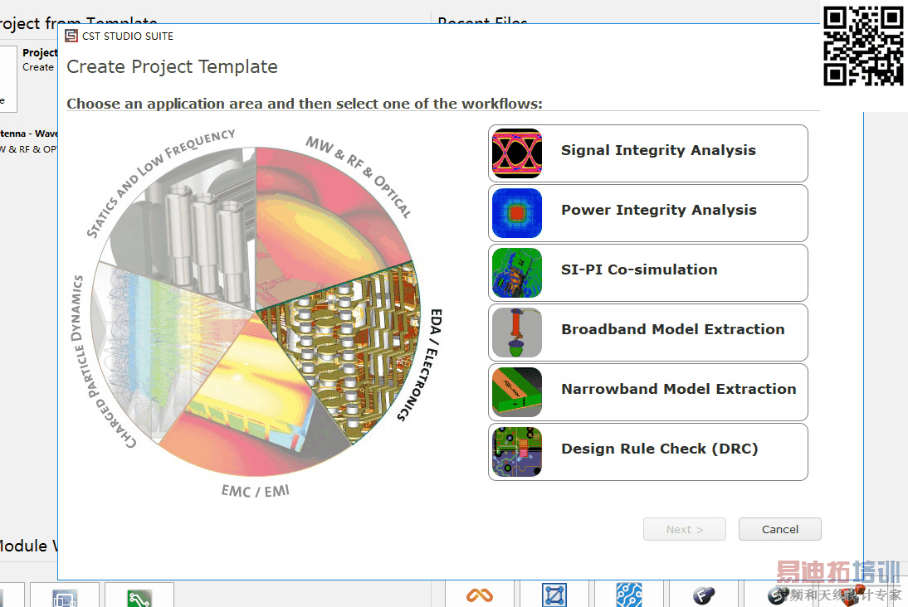This screenshot has width=908, height=607.
Task: Select Broadband Model Extraction workflow
Action: (647, 333)
